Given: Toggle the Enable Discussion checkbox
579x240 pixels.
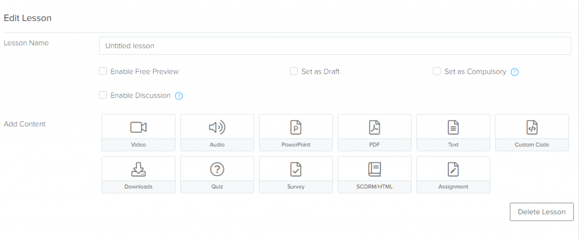Looking at the screenshot, I should point(103,95).
